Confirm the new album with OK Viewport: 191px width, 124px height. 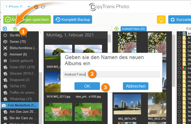click(87, 86)
